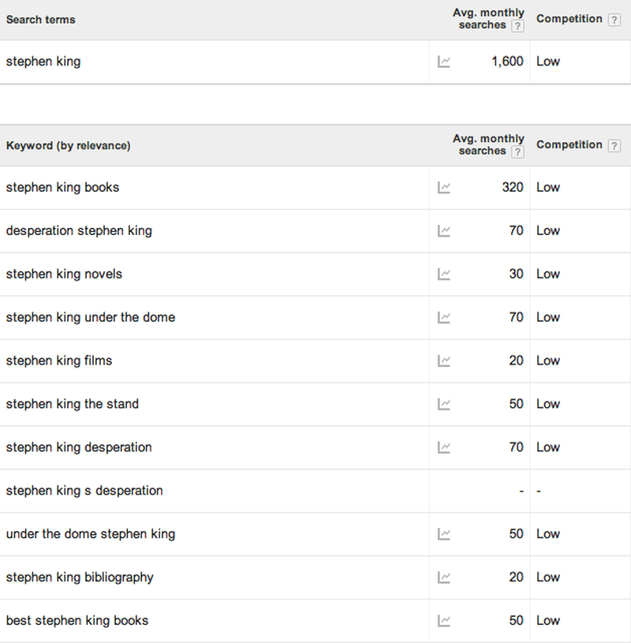Click the 20 searches value for films
This screenshot has height=643, width=631.
pyautogui.click(x=516, y=361)
